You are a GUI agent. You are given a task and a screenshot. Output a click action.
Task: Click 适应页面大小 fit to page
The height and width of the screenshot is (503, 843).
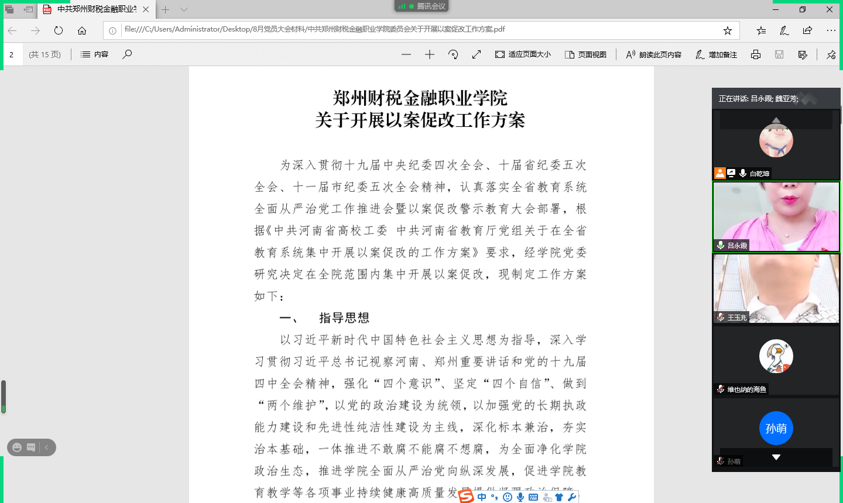pyautogui.click(x=523, y=54)
